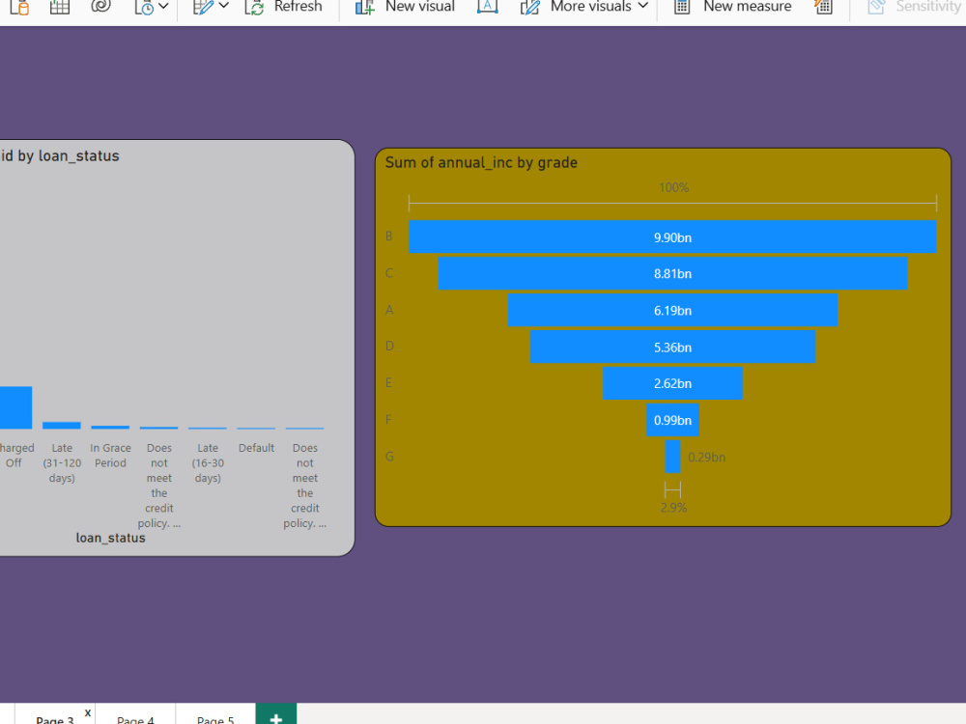Click the Dataverse swirl icon
The height and width of the screenshot is (724, 966).
click(x=101, y=6)
